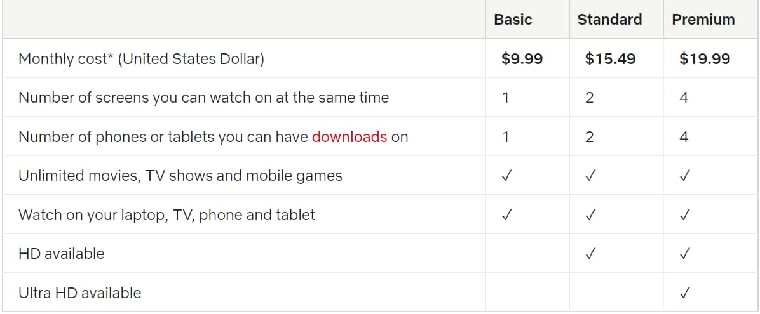The width and height of the screenshot is (760, 314).
Task: Click Standard downloads device count of 2
Action: (x=590, y=137)
